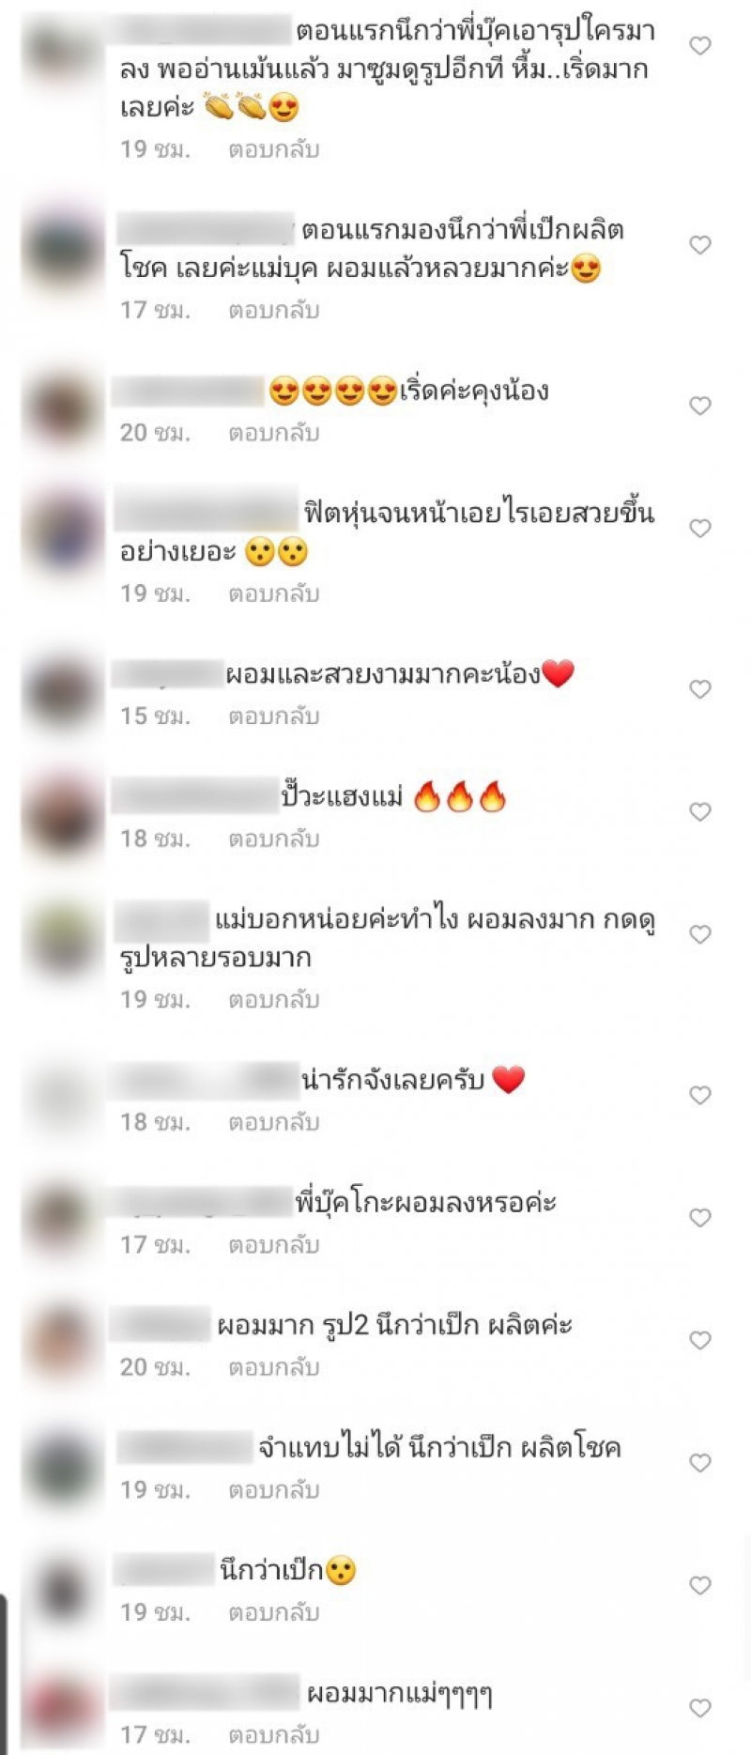Tap heart on the เป๊กผลิตโชค เลยค่ะแม่บุค comment
This screenshot has height=1755, width=751.
700,245
